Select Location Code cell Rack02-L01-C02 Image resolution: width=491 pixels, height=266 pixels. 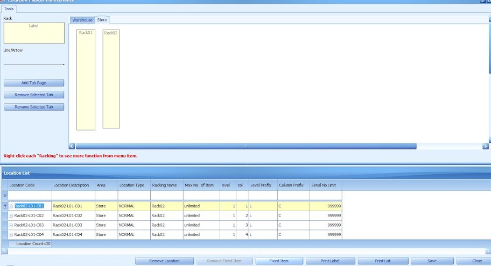[x=29, y=215]
